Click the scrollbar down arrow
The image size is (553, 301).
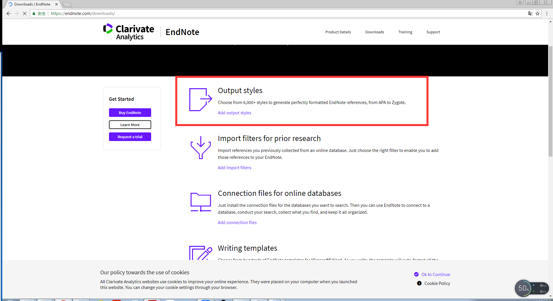550,296
